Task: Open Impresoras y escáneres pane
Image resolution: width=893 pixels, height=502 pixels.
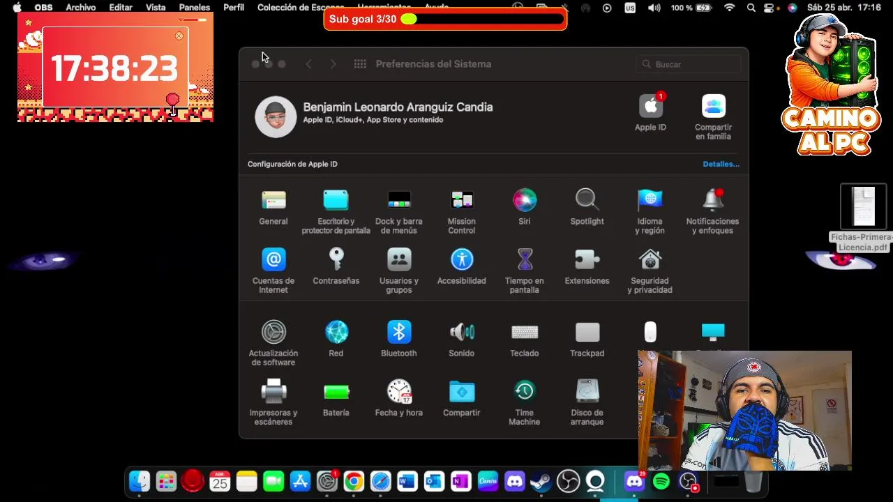Action: pyautogui.click(x=273, y=402)
